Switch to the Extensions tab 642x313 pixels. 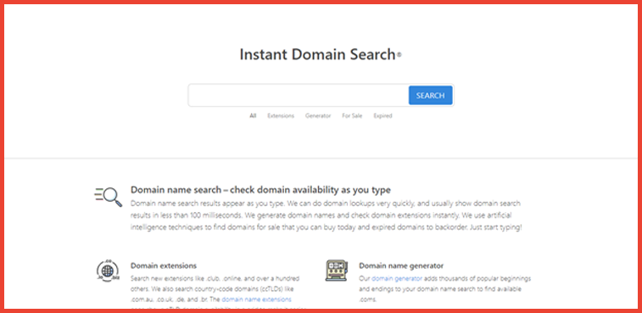pyautogui.click(x=281, y=116)
